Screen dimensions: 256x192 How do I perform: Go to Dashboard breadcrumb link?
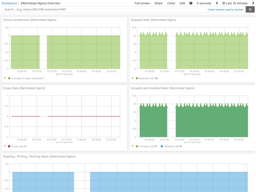point(9,3)
